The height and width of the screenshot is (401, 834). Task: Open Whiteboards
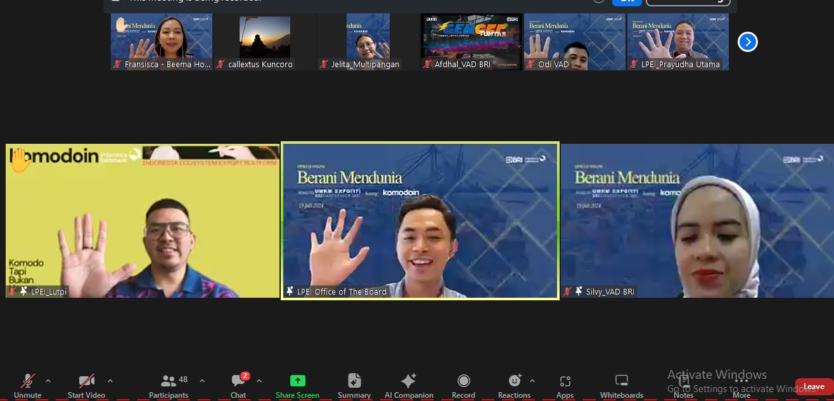622,385
